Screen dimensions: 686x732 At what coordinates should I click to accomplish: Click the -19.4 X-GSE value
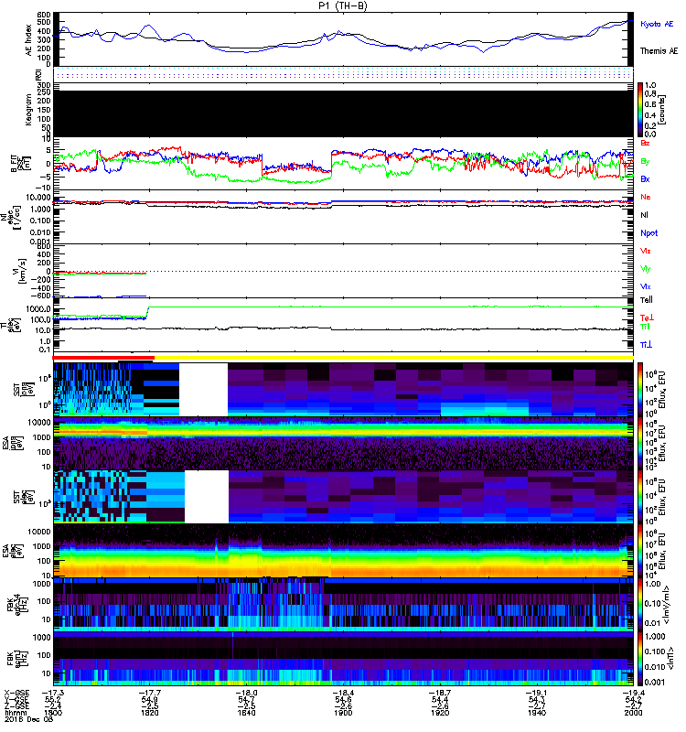[x=633, y=694]
